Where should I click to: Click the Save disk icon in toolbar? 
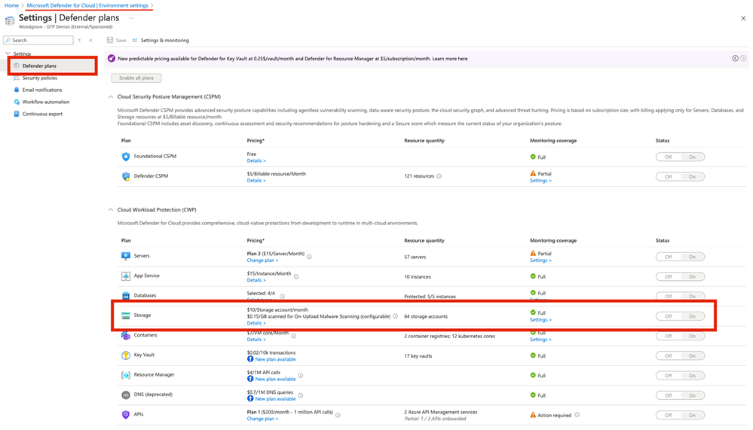[x=110, y=41]
